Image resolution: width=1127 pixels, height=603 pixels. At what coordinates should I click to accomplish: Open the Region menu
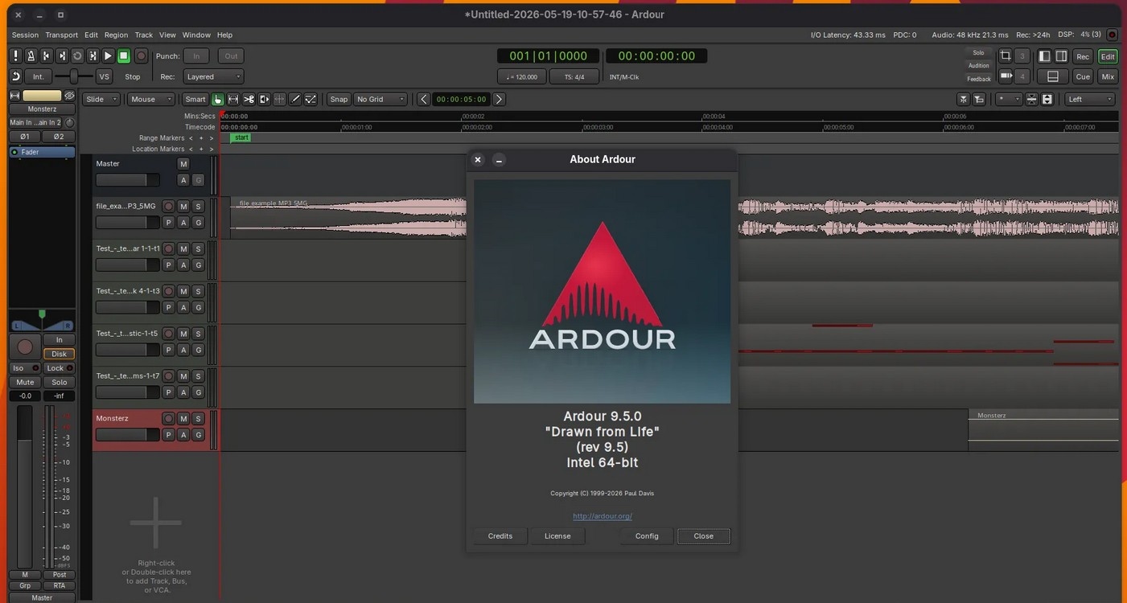(116, 35)
